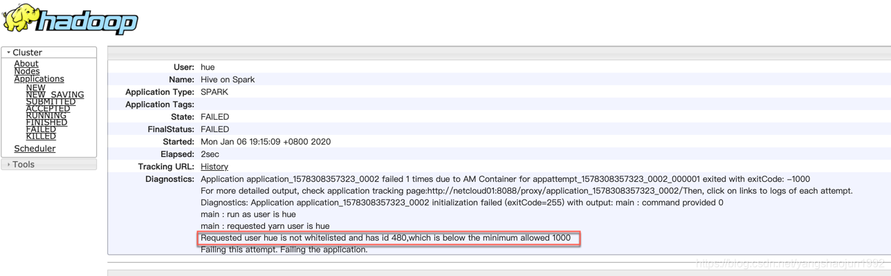
Task: Show FINISHED applications
Action: (46, 122)
